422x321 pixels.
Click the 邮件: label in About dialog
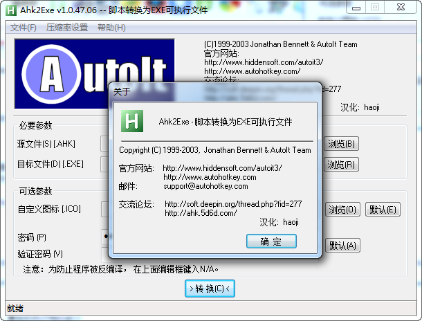coord(128,186)
